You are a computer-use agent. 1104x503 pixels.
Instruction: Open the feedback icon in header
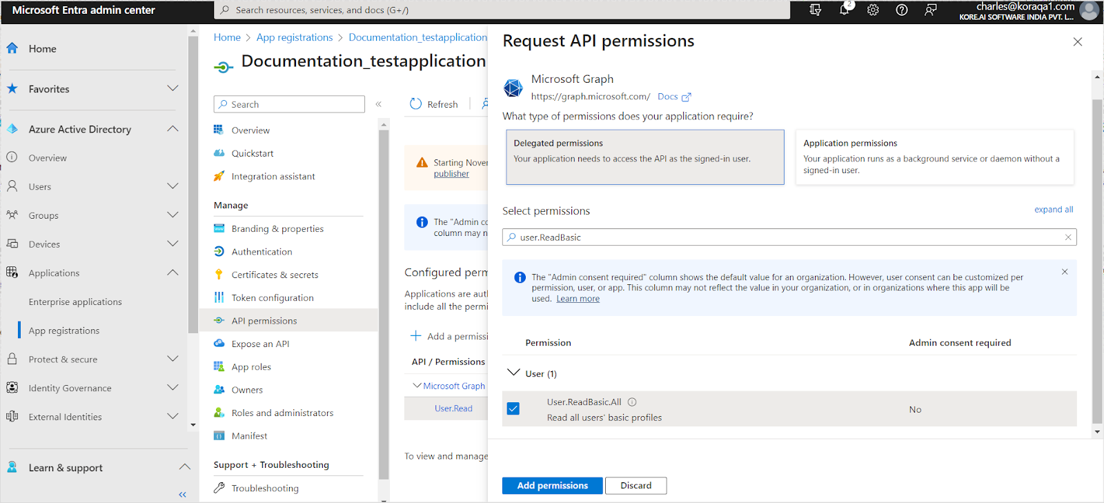coord(931,10)
